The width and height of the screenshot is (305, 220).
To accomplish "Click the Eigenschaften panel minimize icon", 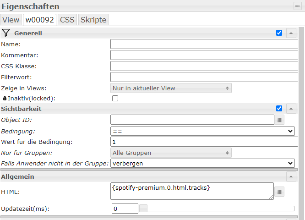I will point(297,6).
